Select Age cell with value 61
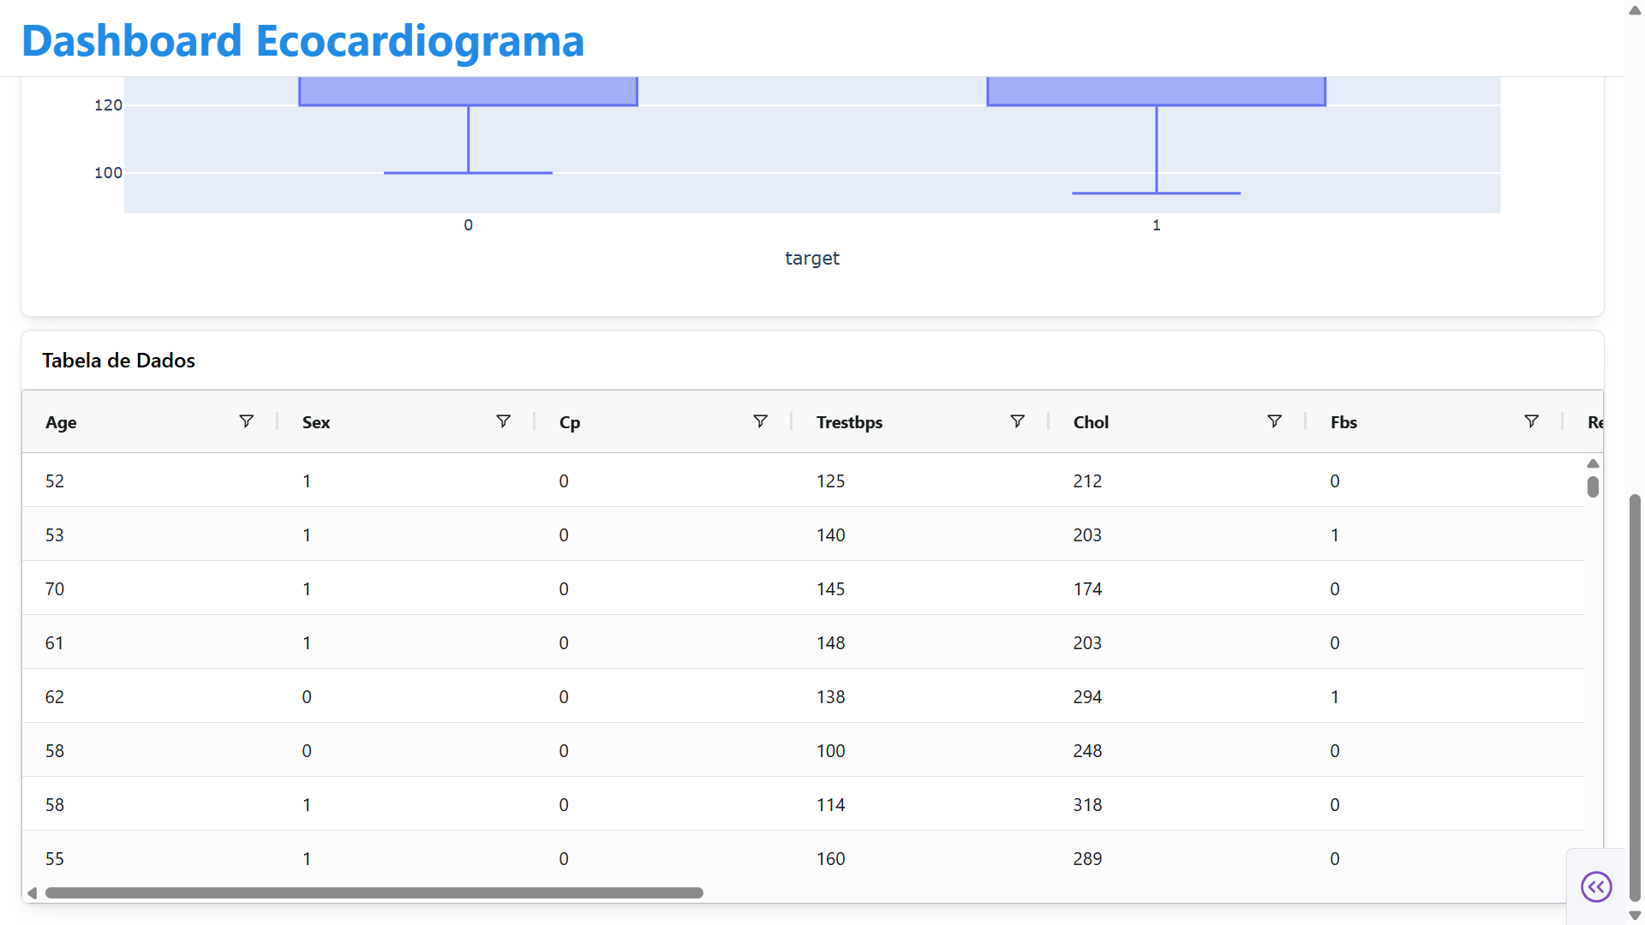The width and height of the screenshot is (1645, 925). point(150,642)
